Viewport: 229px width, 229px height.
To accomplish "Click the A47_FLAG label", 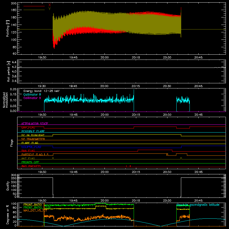I will pyautogui.click(x=28, y=158).
